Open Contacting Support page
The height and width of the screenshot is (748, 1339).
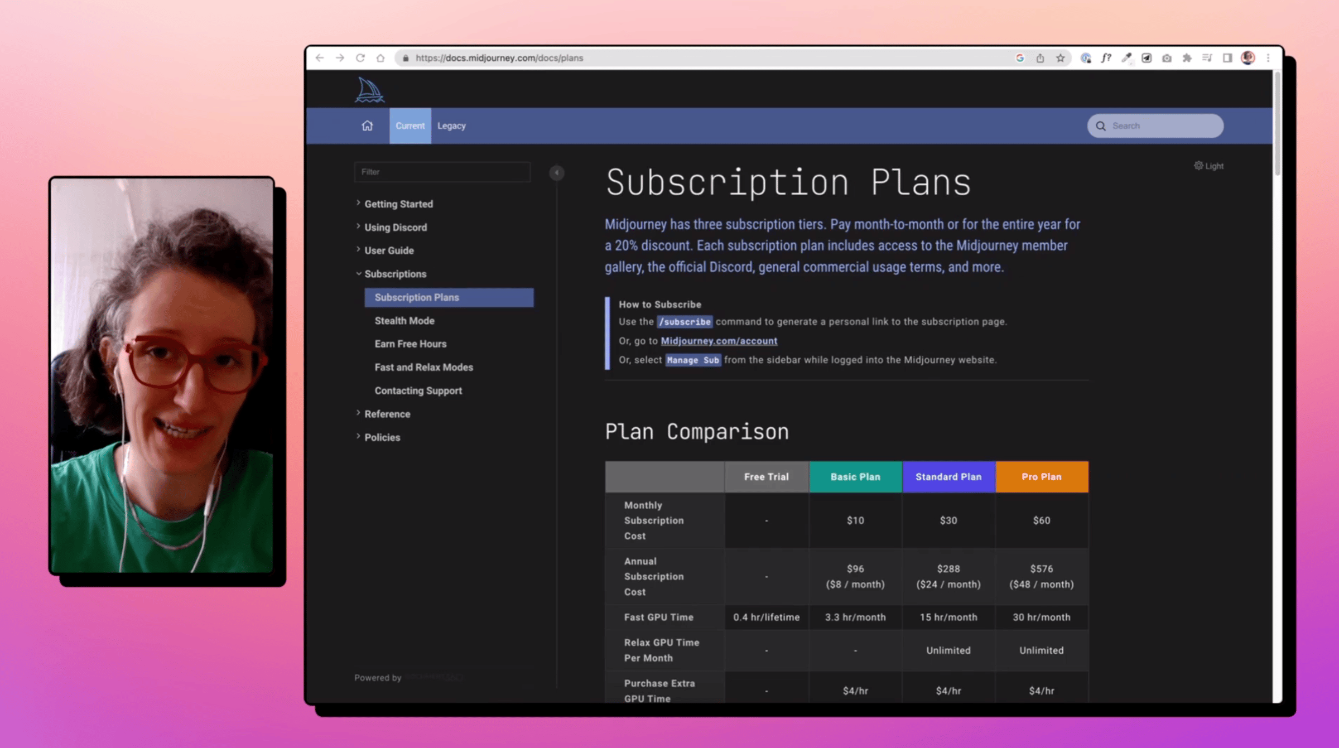(x=418, y=391)
